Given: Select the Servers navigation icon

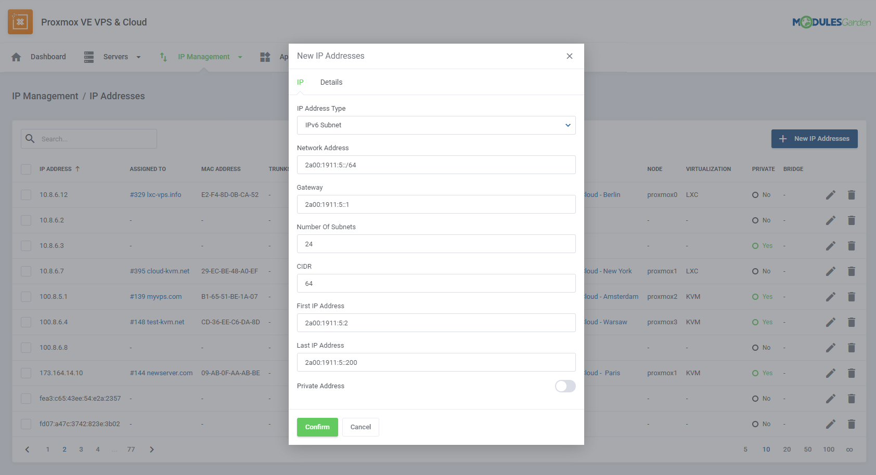Looking at the screenshot, I should [88, 57].
